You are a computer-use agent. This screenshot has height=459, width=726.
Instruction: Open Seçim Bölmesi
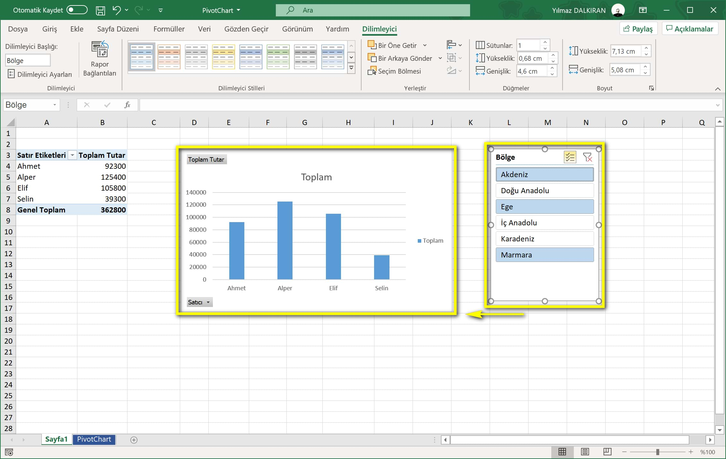pyautogui.click(x=394, y=71)
